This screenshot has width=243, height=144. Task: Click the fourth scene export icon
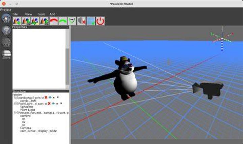pyautogui.click(x=44, y=21)
